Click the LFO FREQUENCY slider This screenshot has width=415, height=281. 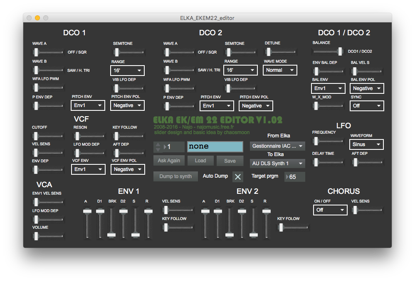point(328,141)
